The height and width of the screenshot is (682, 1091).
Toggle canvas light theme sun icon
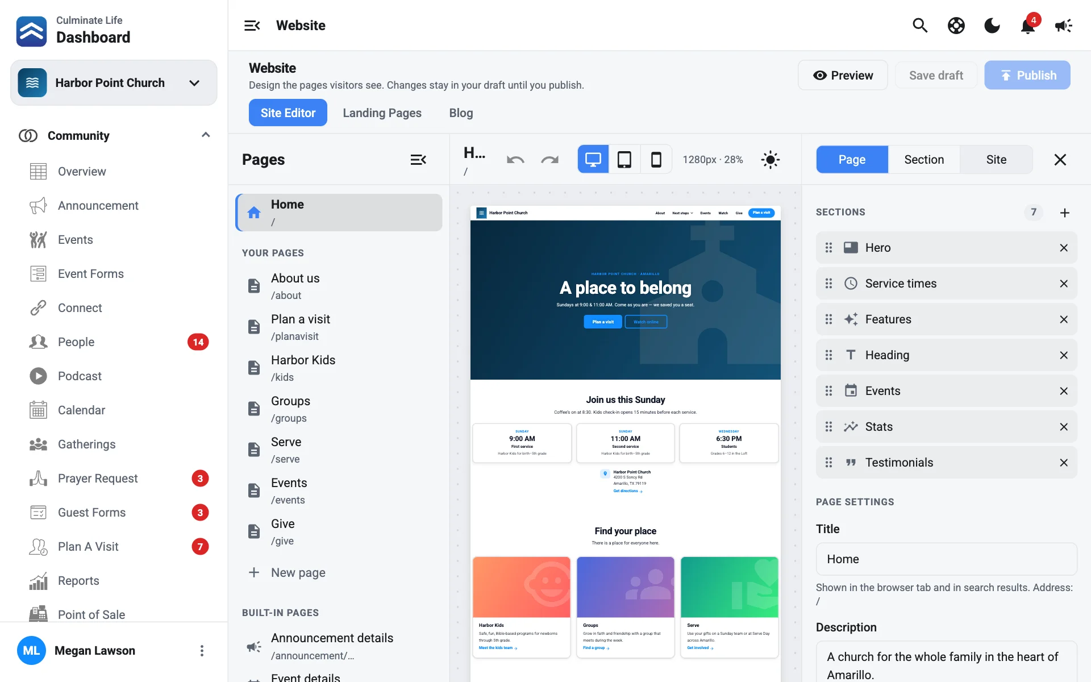tap(771, 160)
